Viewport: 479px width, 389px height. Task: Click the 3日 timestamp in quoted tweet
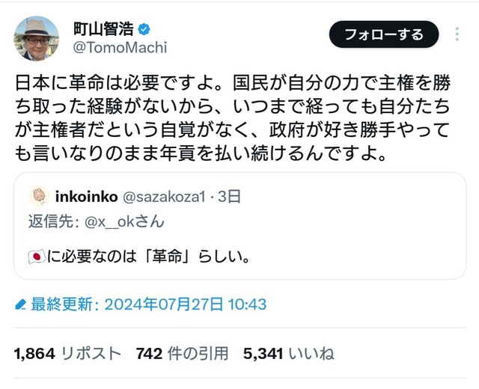229,197
